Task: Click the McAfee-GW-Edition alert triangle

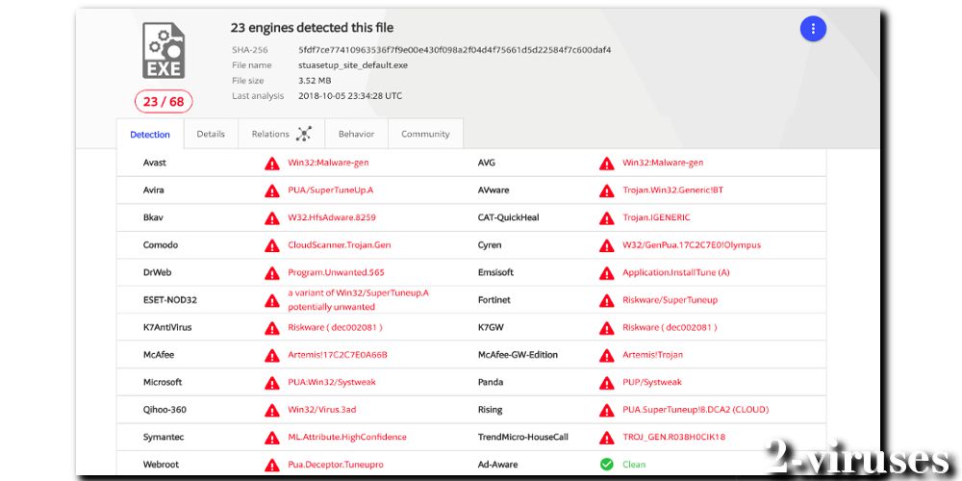Action: pos(607,355)
